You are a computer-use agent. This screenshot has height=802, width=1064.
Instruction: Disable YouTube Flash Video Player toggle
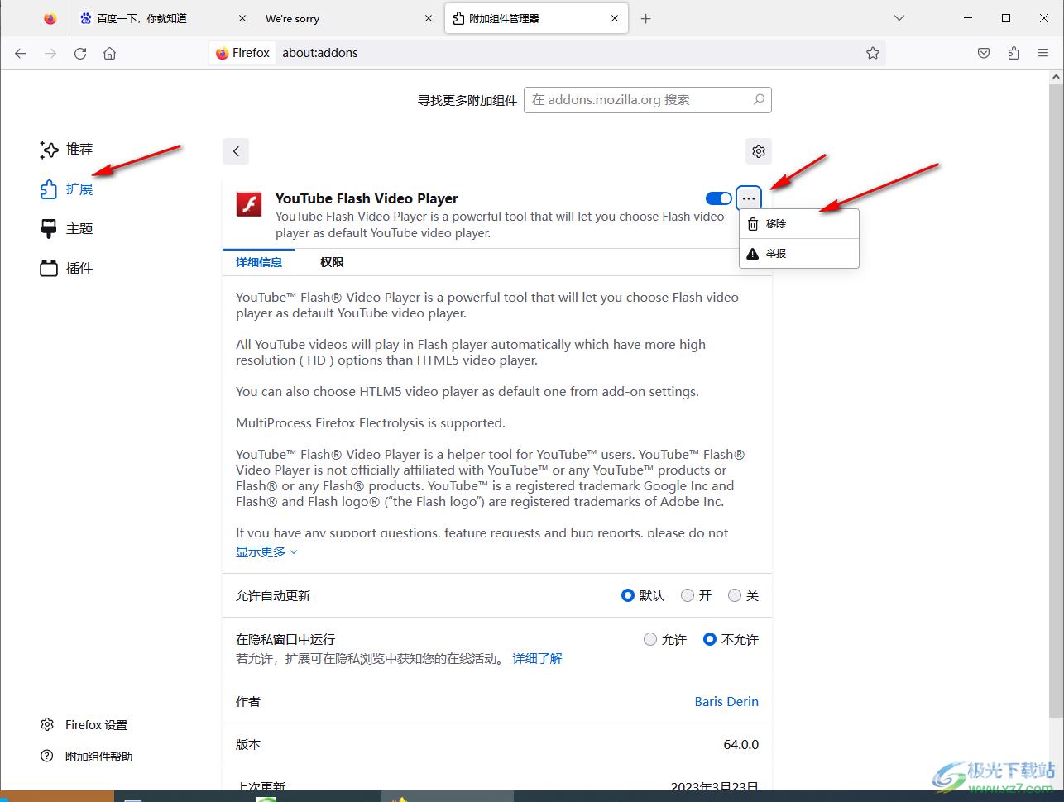[719, 198]
